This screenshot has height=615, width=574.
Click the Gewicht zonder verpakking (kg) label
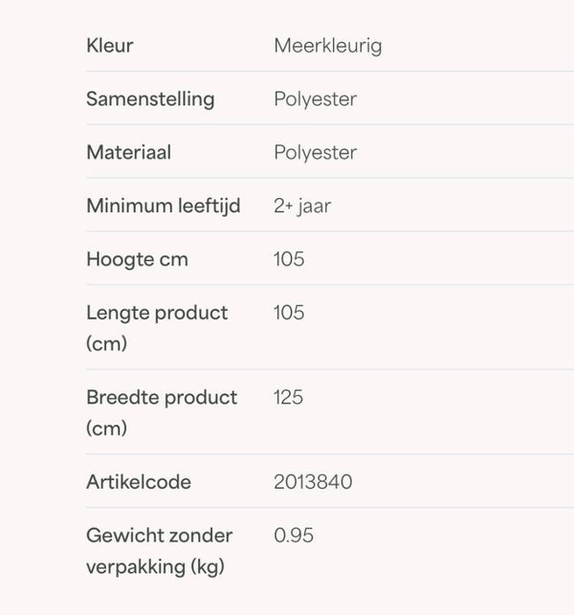[x=160, y=551]
